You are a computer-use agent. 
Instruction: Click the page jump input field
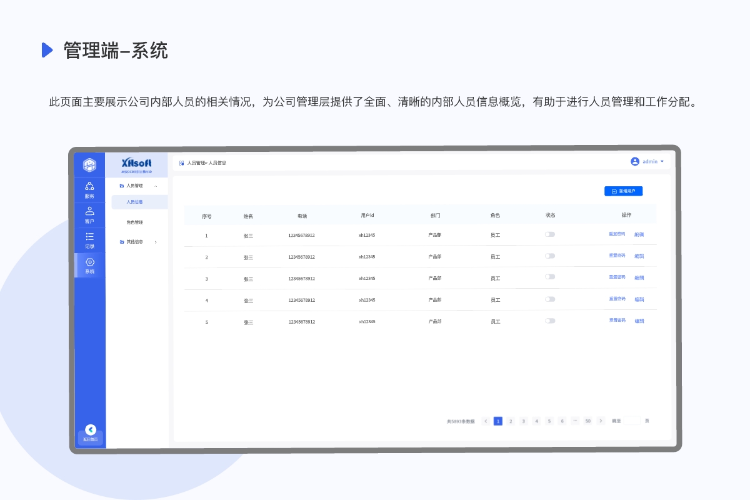(632, 421)
